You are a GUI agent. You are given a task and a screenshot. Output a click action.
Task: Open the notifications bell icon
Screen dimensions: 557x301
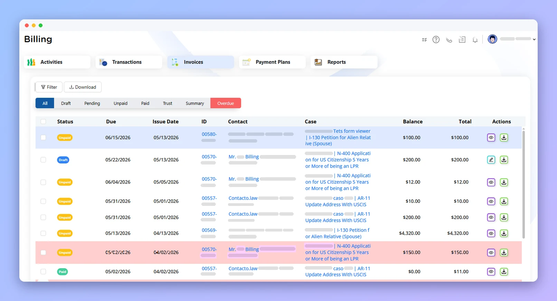(475, 40)
